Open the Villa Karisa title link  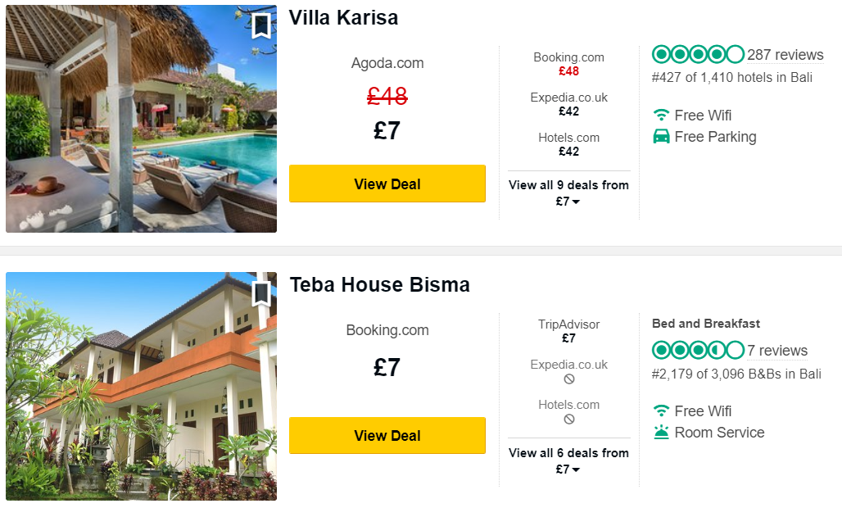(x=344, y=18)
